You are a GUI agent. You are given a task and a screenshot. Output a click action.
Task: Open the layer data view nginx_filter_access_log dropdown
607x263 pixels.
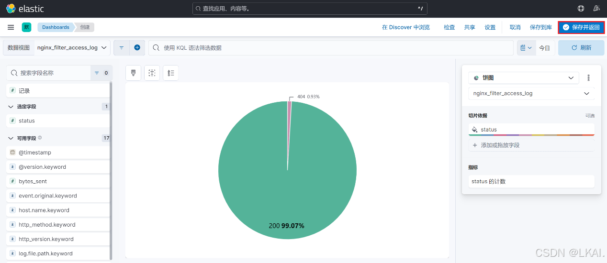click(531, 93)
